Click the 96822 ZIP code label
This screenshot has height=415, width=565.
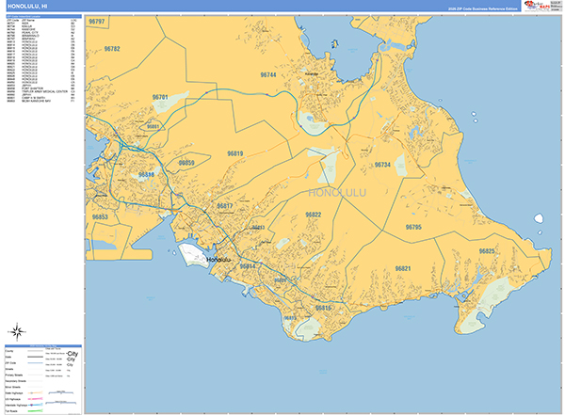[x=313, y=215]
